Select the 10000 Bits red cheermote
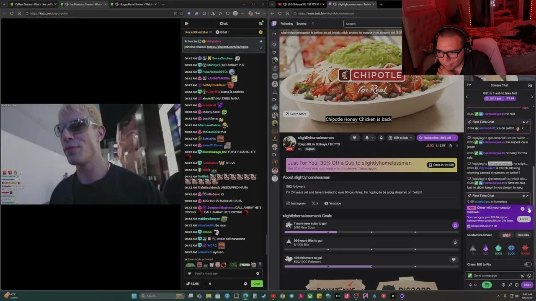Image resolution: width=536 pixels, height=301 pixels. 525,250
